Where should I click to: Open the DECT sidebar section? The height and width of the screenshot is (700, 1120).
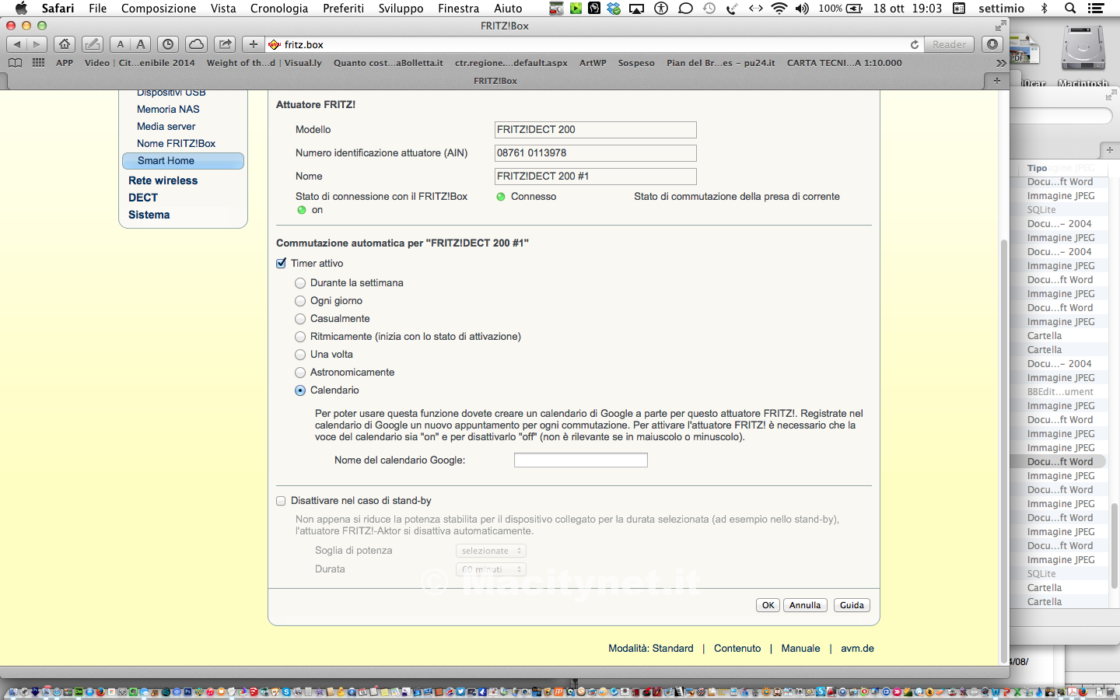click(x=143, y=198)
